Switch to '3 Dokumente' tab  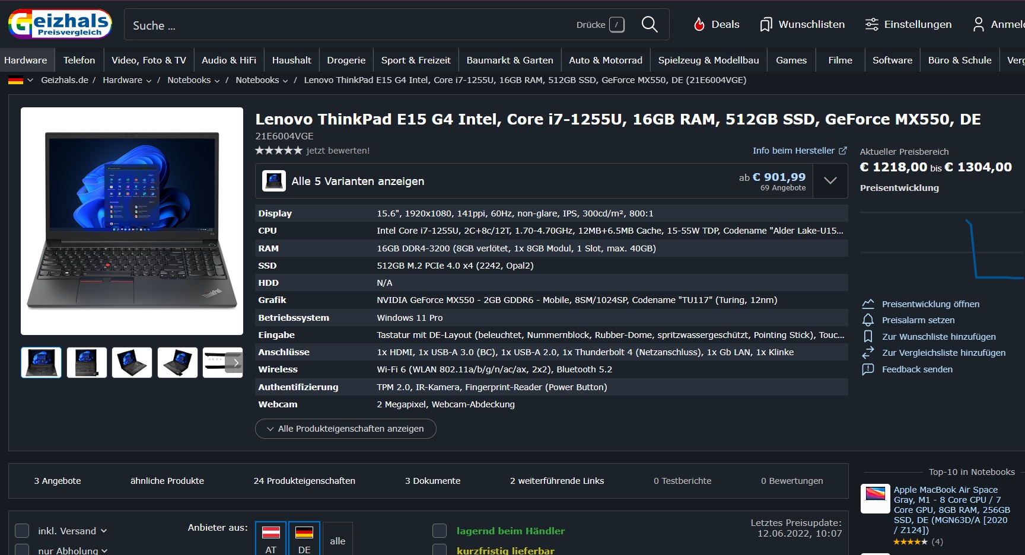432,481
